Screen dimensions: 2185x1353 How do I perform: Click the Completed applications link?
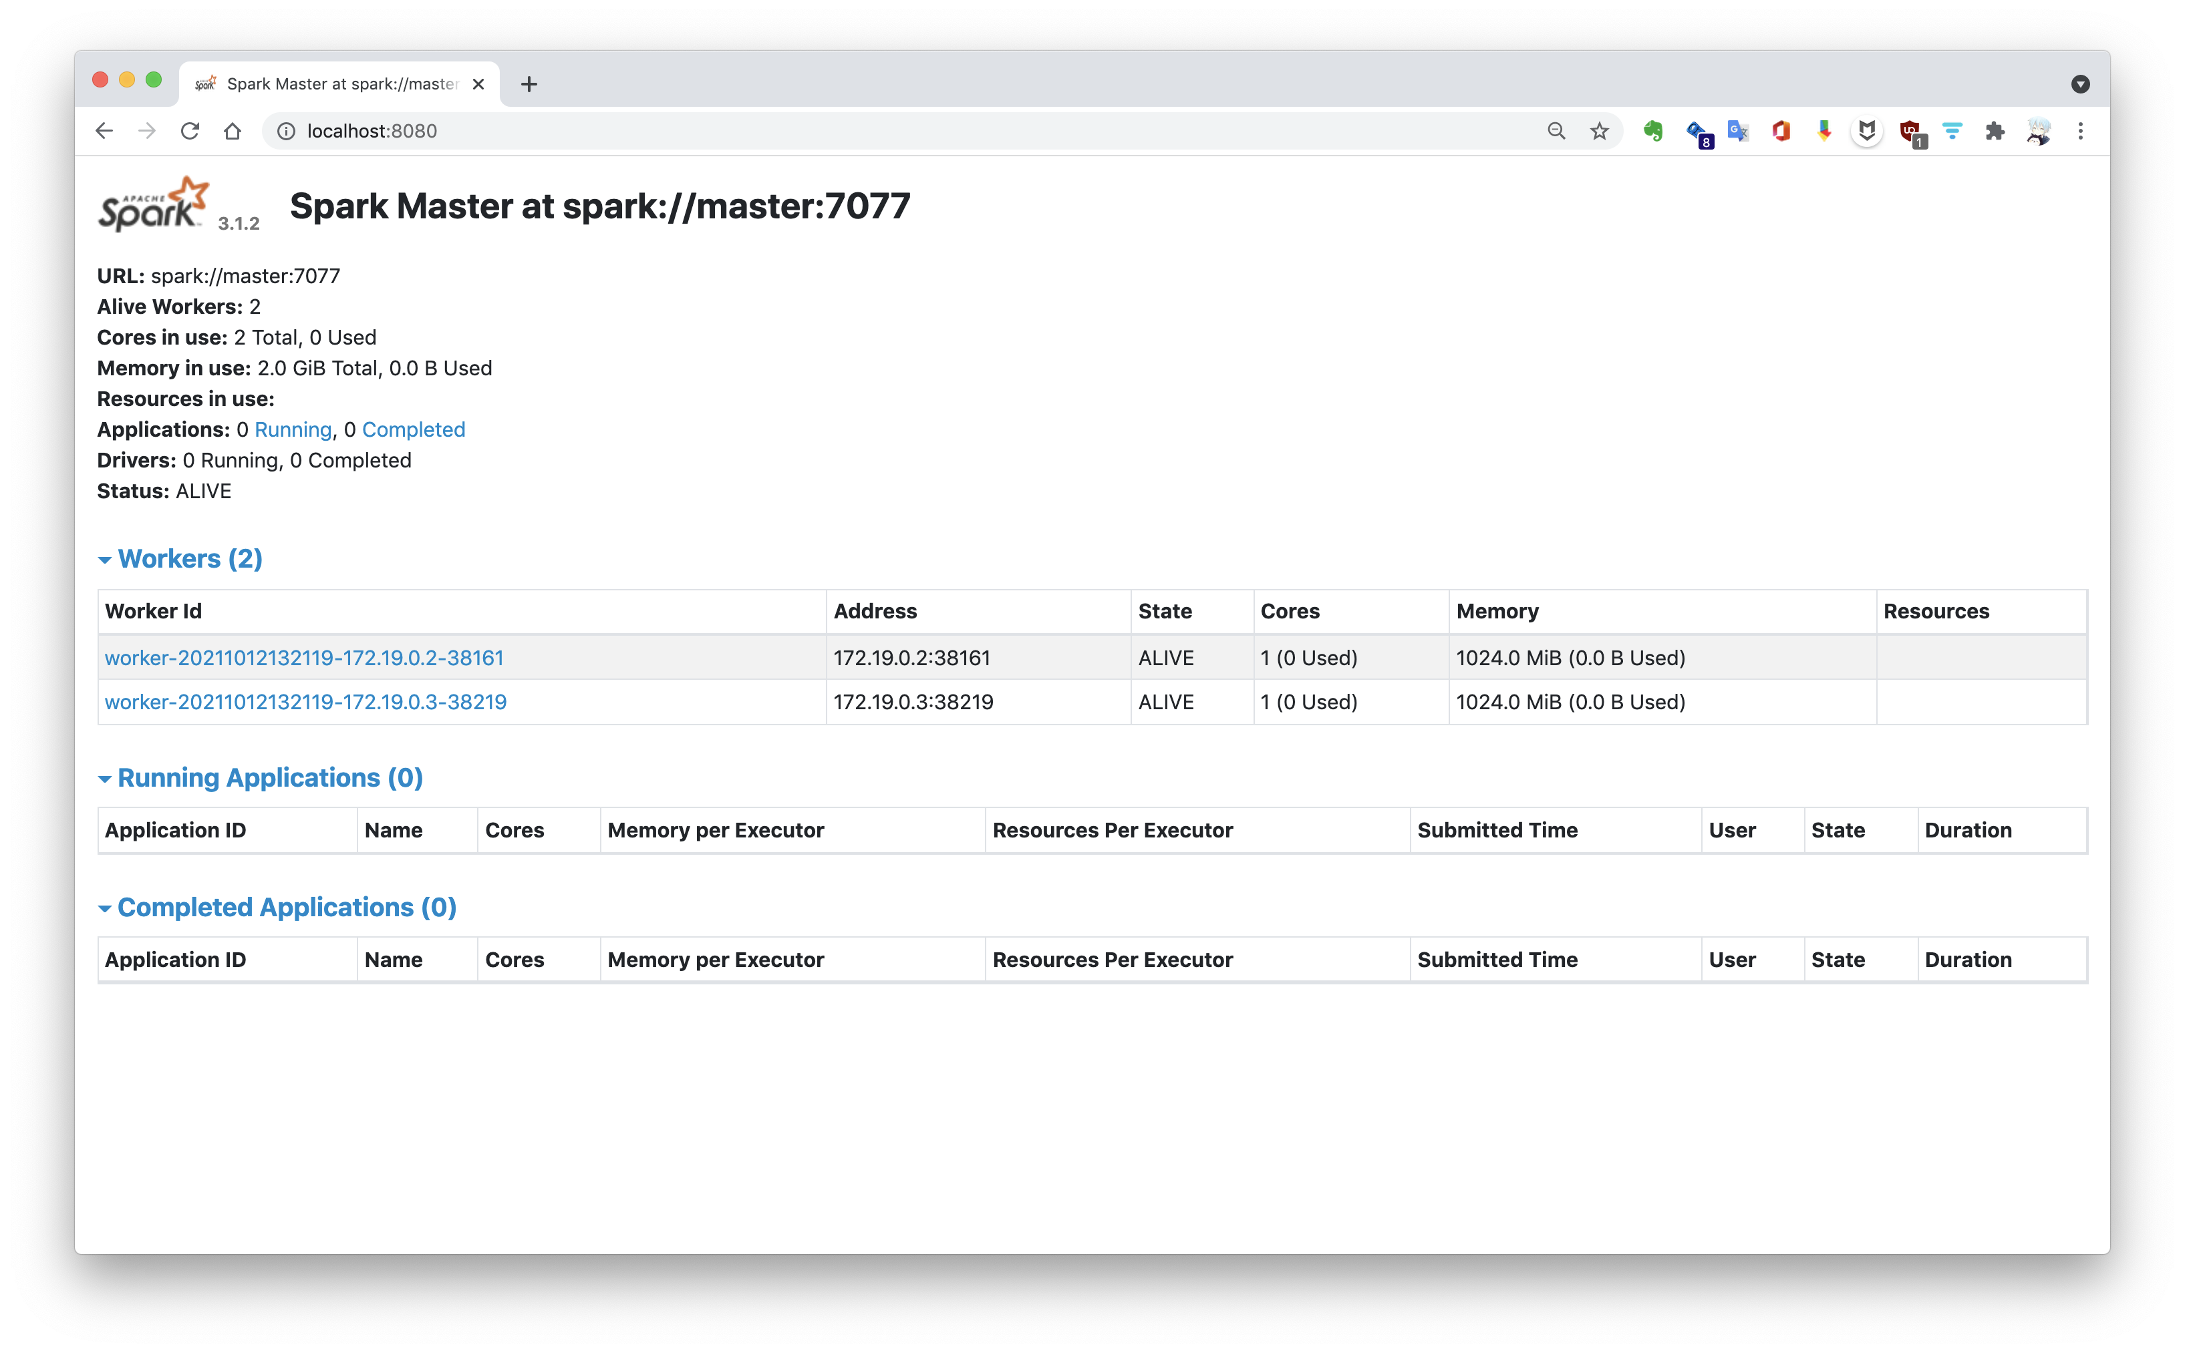point(413,429)
